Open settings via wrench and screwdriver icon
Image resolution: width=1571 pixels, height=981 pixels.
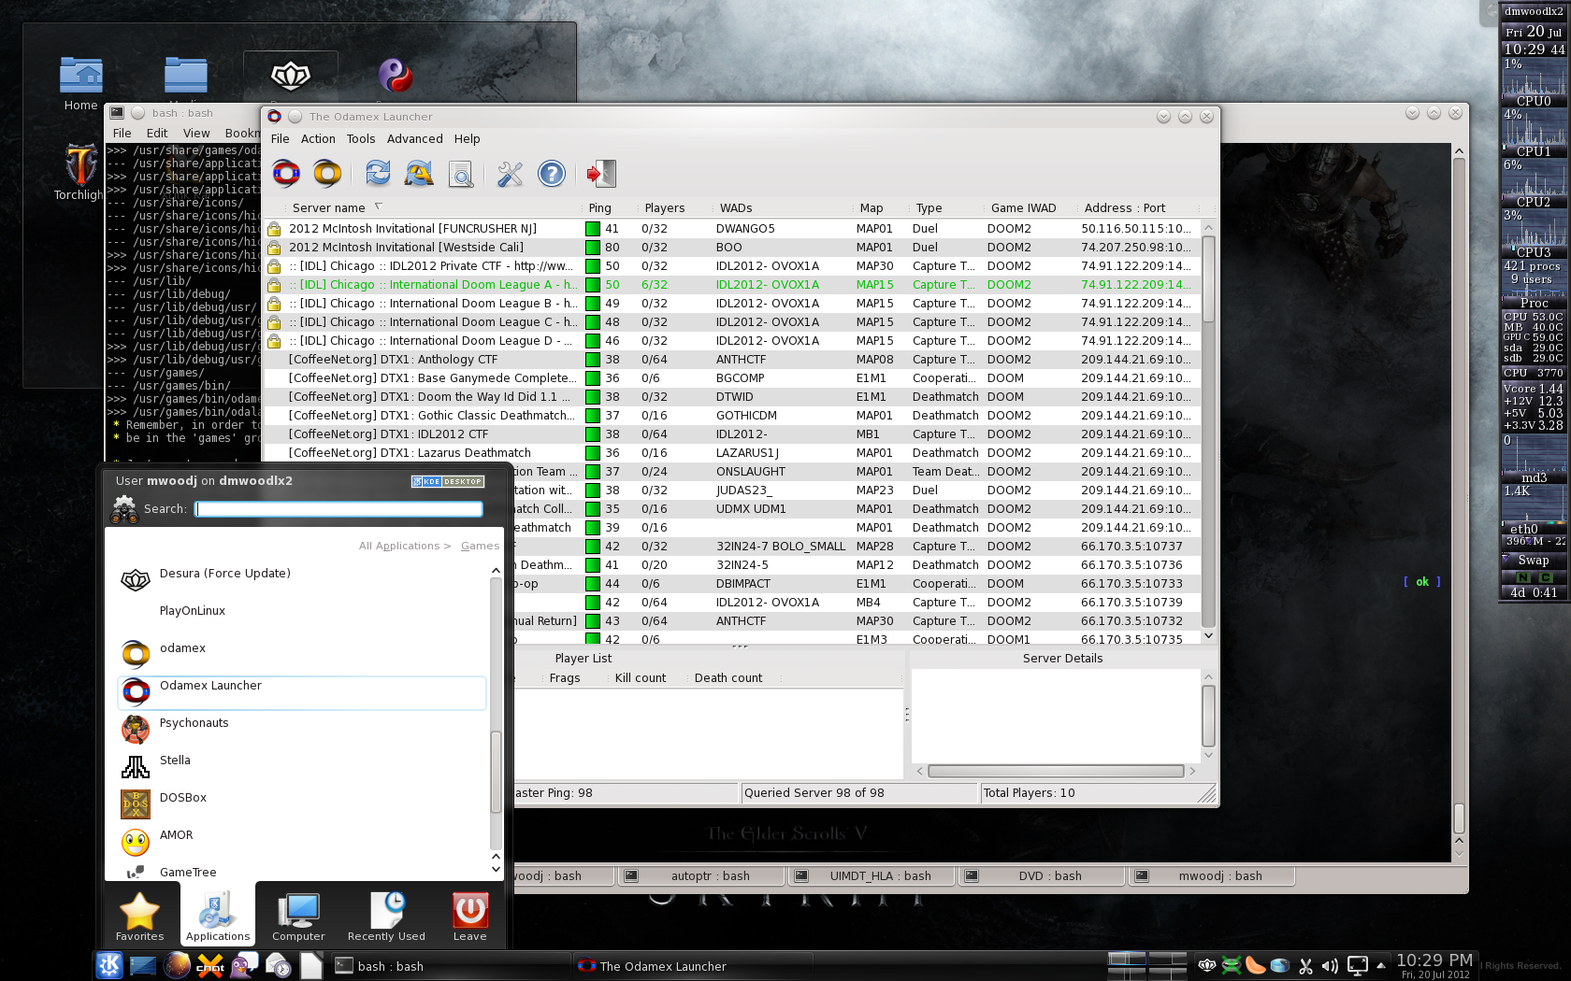510,174
